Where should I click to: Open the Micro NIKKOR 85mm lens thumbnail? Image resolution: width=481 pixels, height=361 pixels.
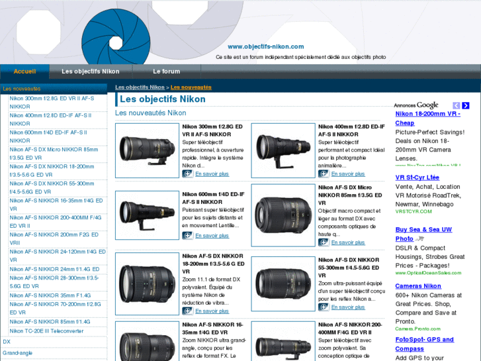click(283, 215)
